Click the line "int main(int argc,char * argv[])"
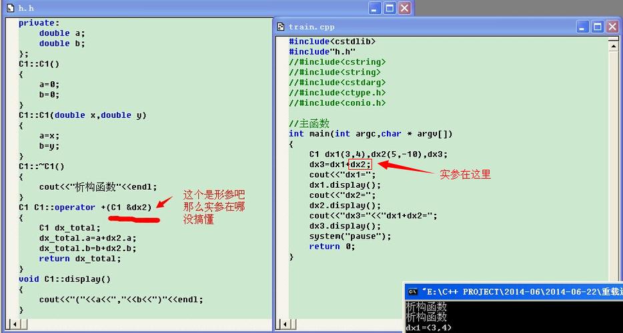623x333 pixels. (x=371, y=134)
